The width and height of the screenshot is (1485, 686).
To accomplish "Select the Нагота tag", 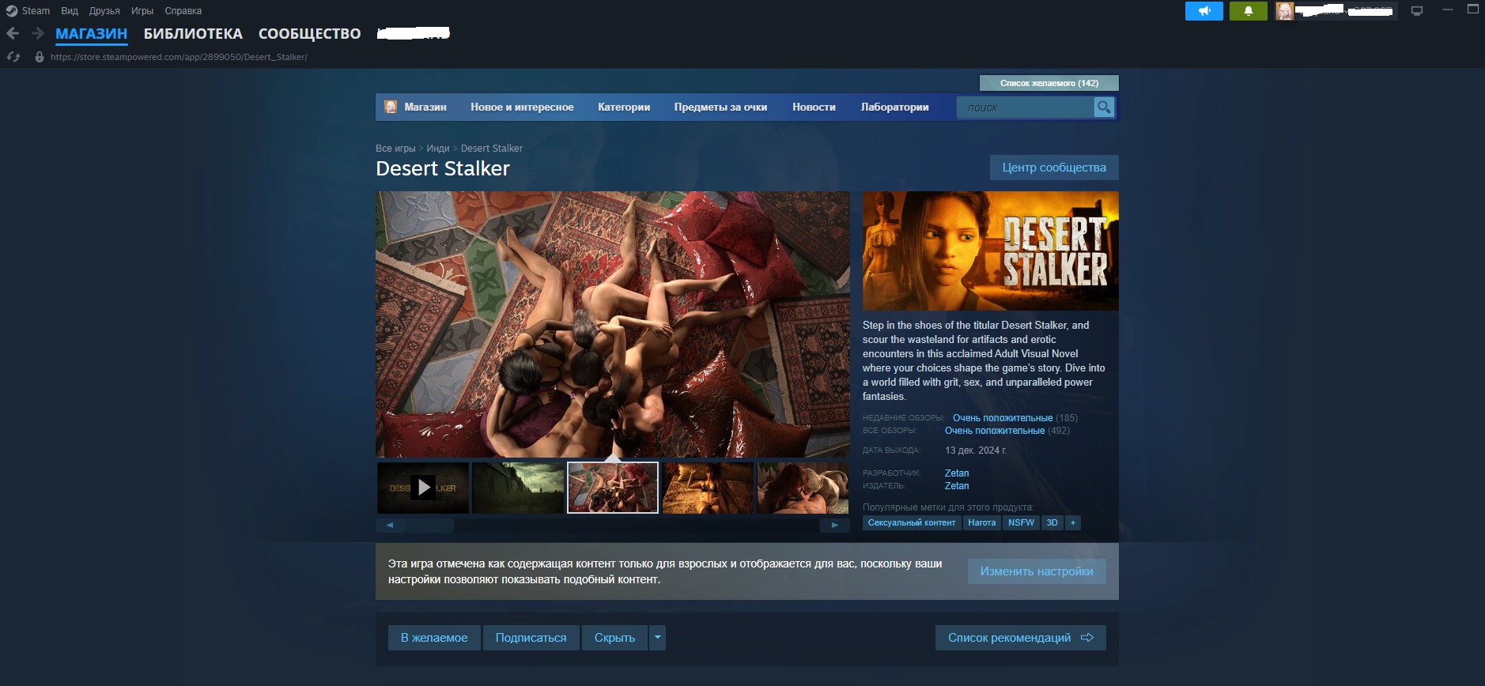I will [982, 522].
